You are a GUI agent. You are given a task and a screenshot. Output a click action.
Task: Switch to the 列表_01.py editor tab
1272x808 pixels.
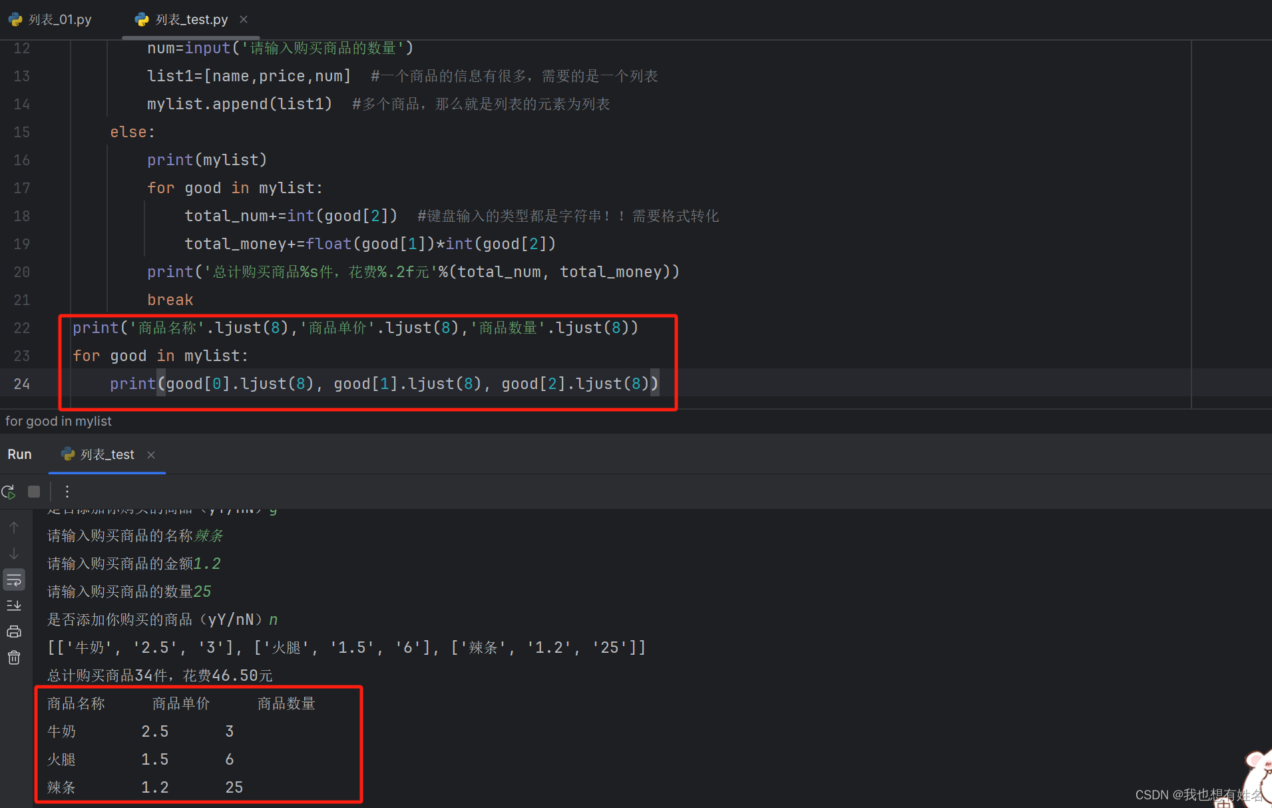[59, 19]
